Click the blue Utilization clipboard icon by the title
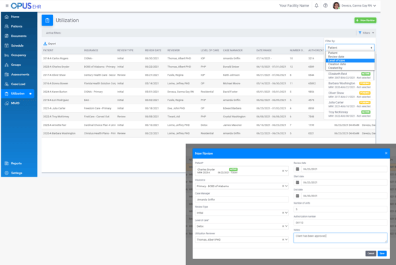Screen dimensions: 396x265 [48, 20]
